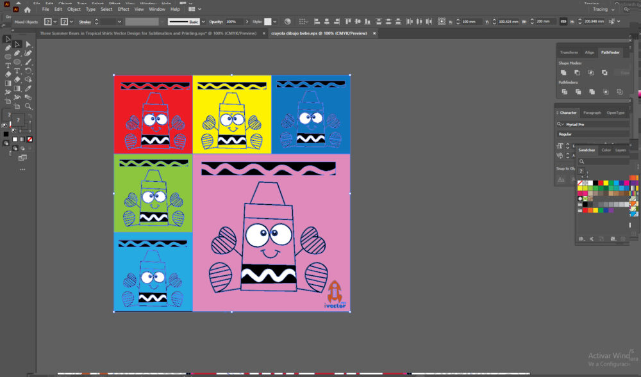Toggle Constrain Width and Height proportions

click(x=563, y=22)
